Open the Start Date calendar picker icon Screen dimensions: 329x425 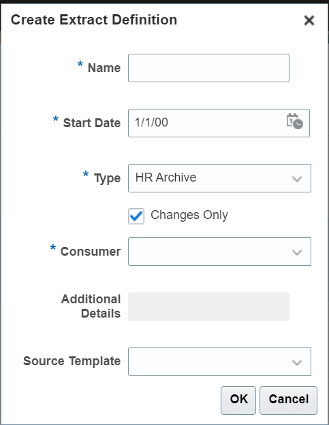(294, 121)
